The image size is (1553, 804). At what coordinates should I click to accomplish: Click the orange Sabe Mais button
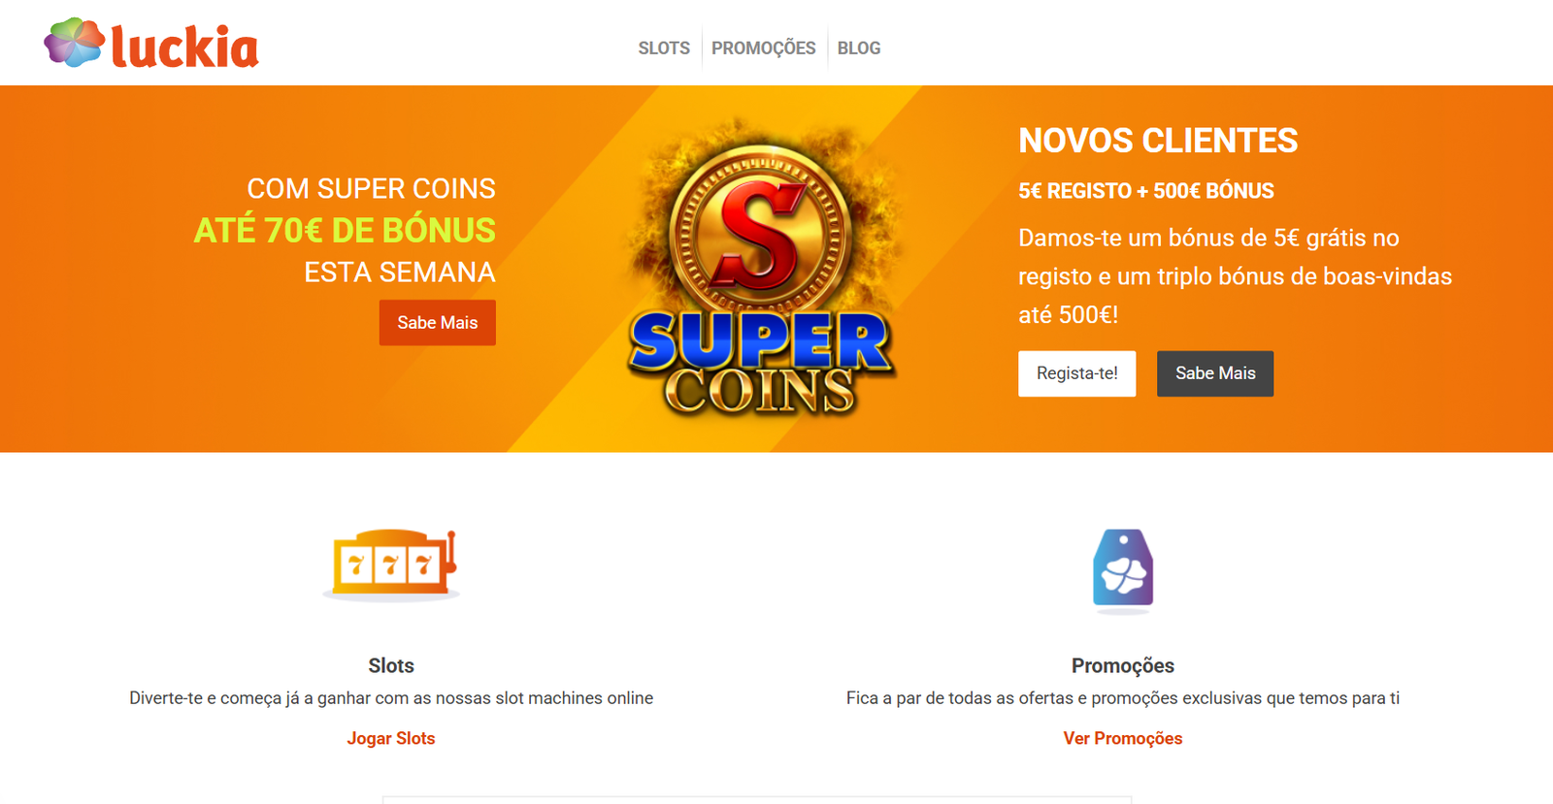point(438,323)
